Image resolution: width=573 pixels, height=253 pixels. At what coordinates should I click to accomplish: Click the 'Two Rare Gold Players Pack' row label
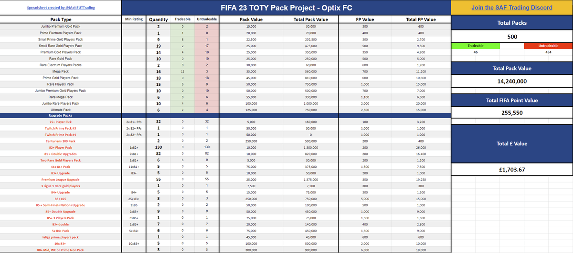click(x=61, y=161)
